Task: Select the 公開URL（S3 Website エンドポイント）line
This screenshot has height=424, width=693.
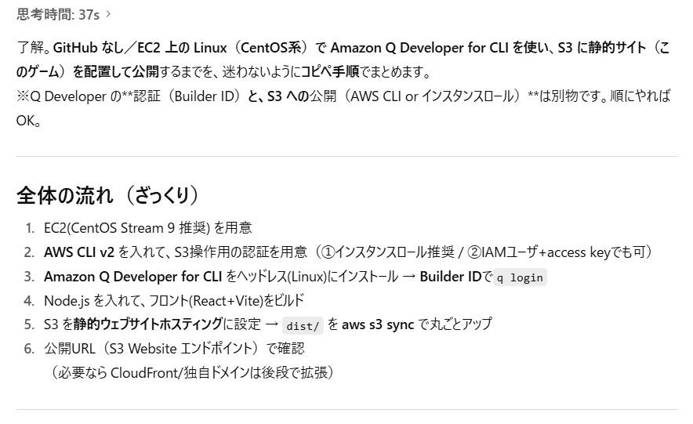Action: click(x=174, y=349)
